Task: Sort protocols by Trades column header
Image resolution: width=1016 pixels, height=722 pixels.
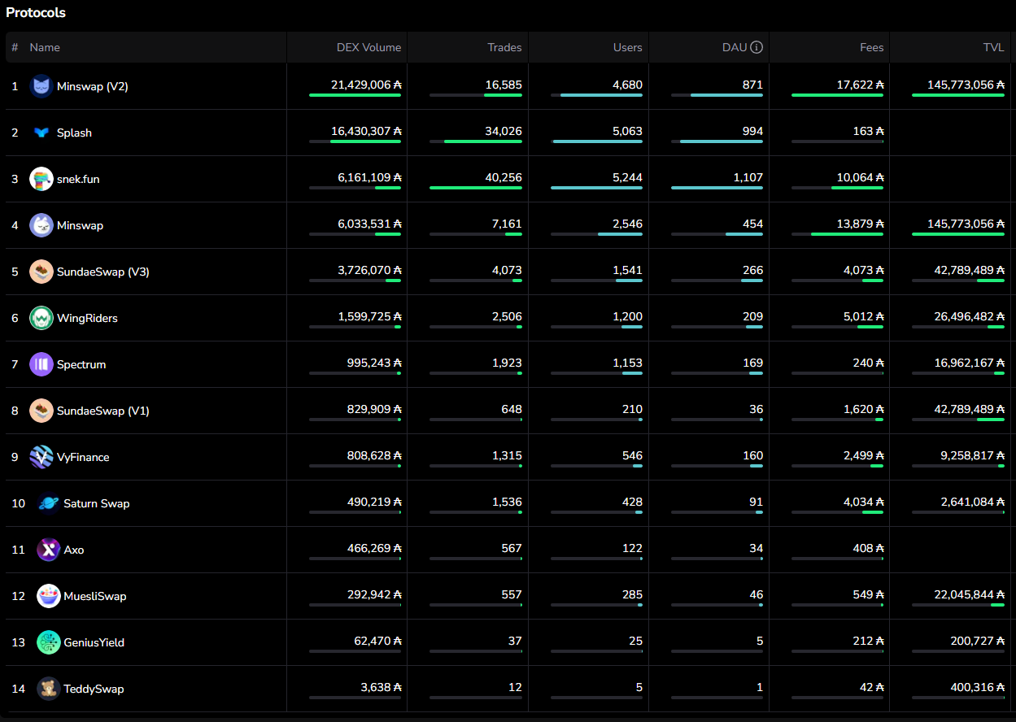Action: coord(504,47)
